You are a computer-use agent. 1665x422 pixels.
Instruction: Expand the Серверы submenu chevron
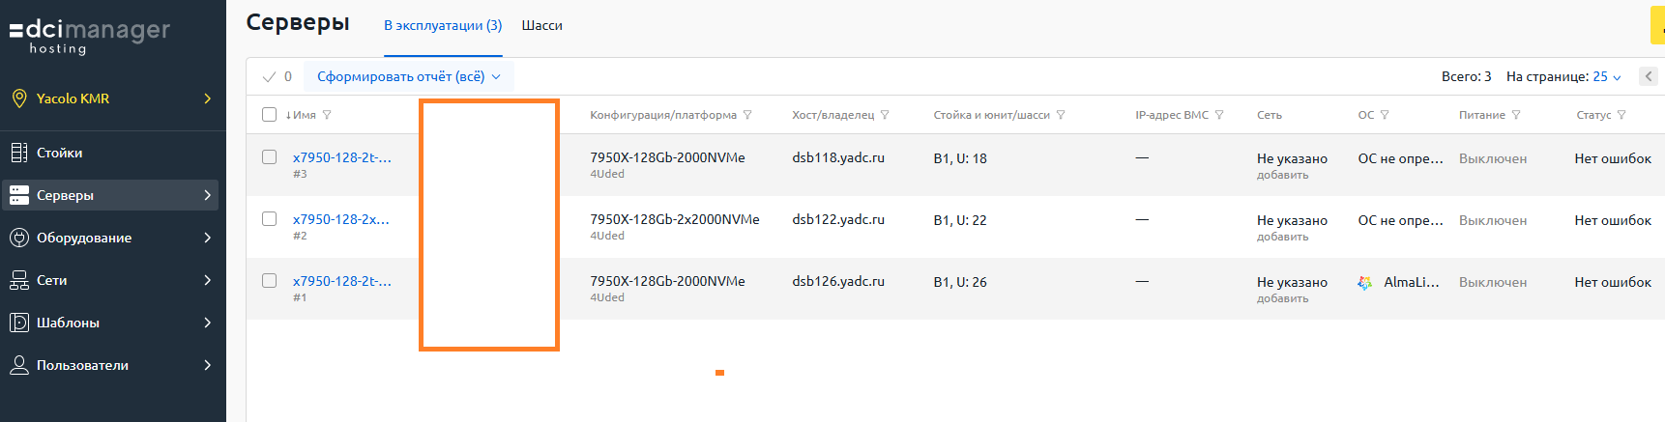(207, 195)
